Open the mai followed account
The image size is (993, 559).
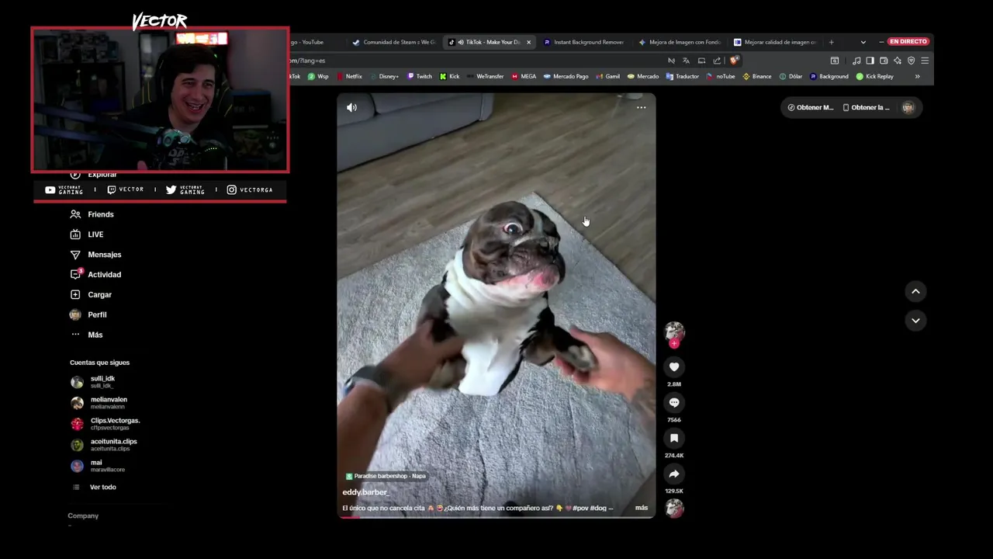tap(97, 466)
